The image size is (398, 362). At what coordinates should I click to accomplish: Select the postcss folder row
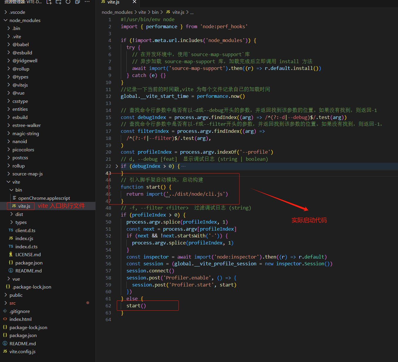click(48, 157)
